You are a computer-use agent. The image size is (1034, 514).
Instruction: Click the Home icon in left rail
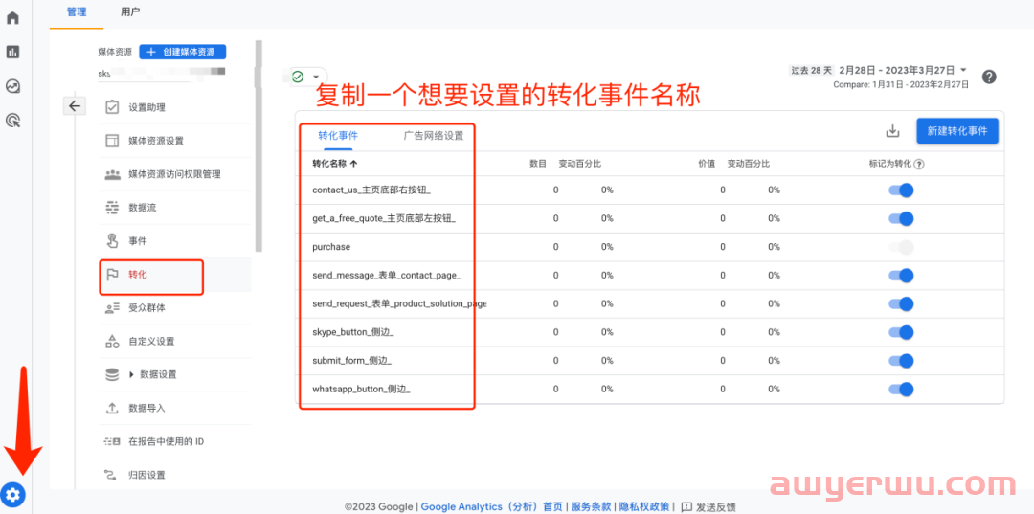coord(12,18)
